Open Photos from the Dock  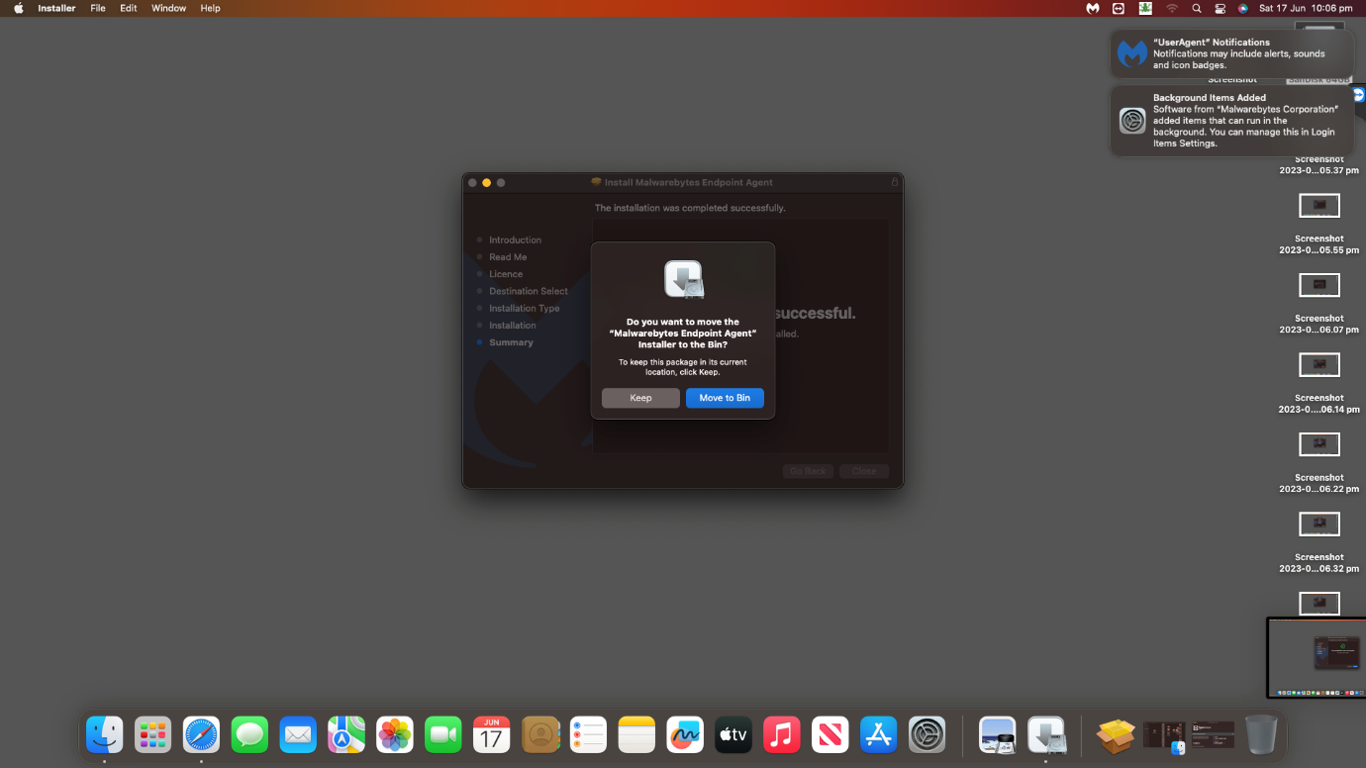(395, 734)
